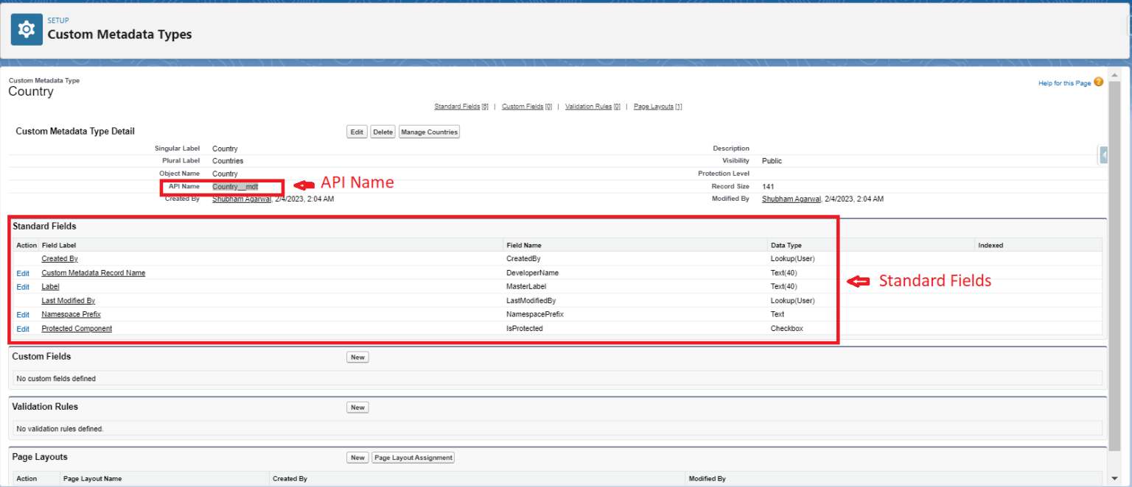The height and width of the screenshot is (487, 1132).
Task: Open Custom Metadata Record Name field
Action: tap(94, 273)
